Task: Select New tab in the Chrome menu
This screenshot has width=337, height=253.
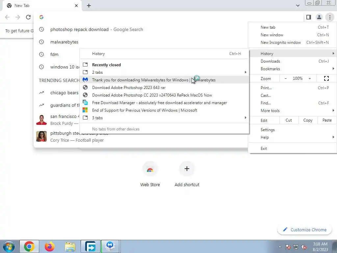Action: 293,27
